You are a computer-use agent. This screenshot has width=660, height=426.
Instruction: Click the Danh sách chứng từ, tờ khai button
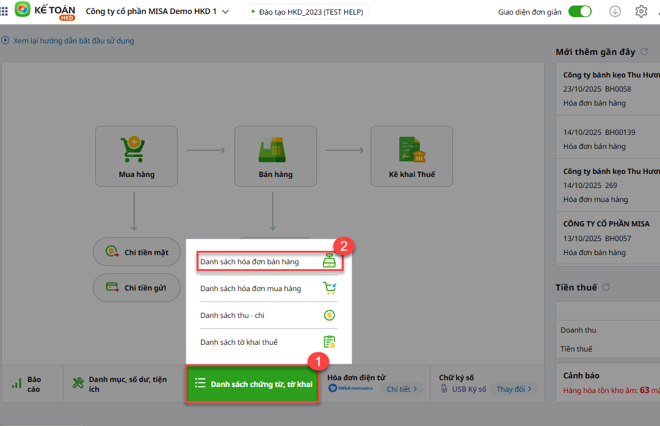click(x=253, y=384)
